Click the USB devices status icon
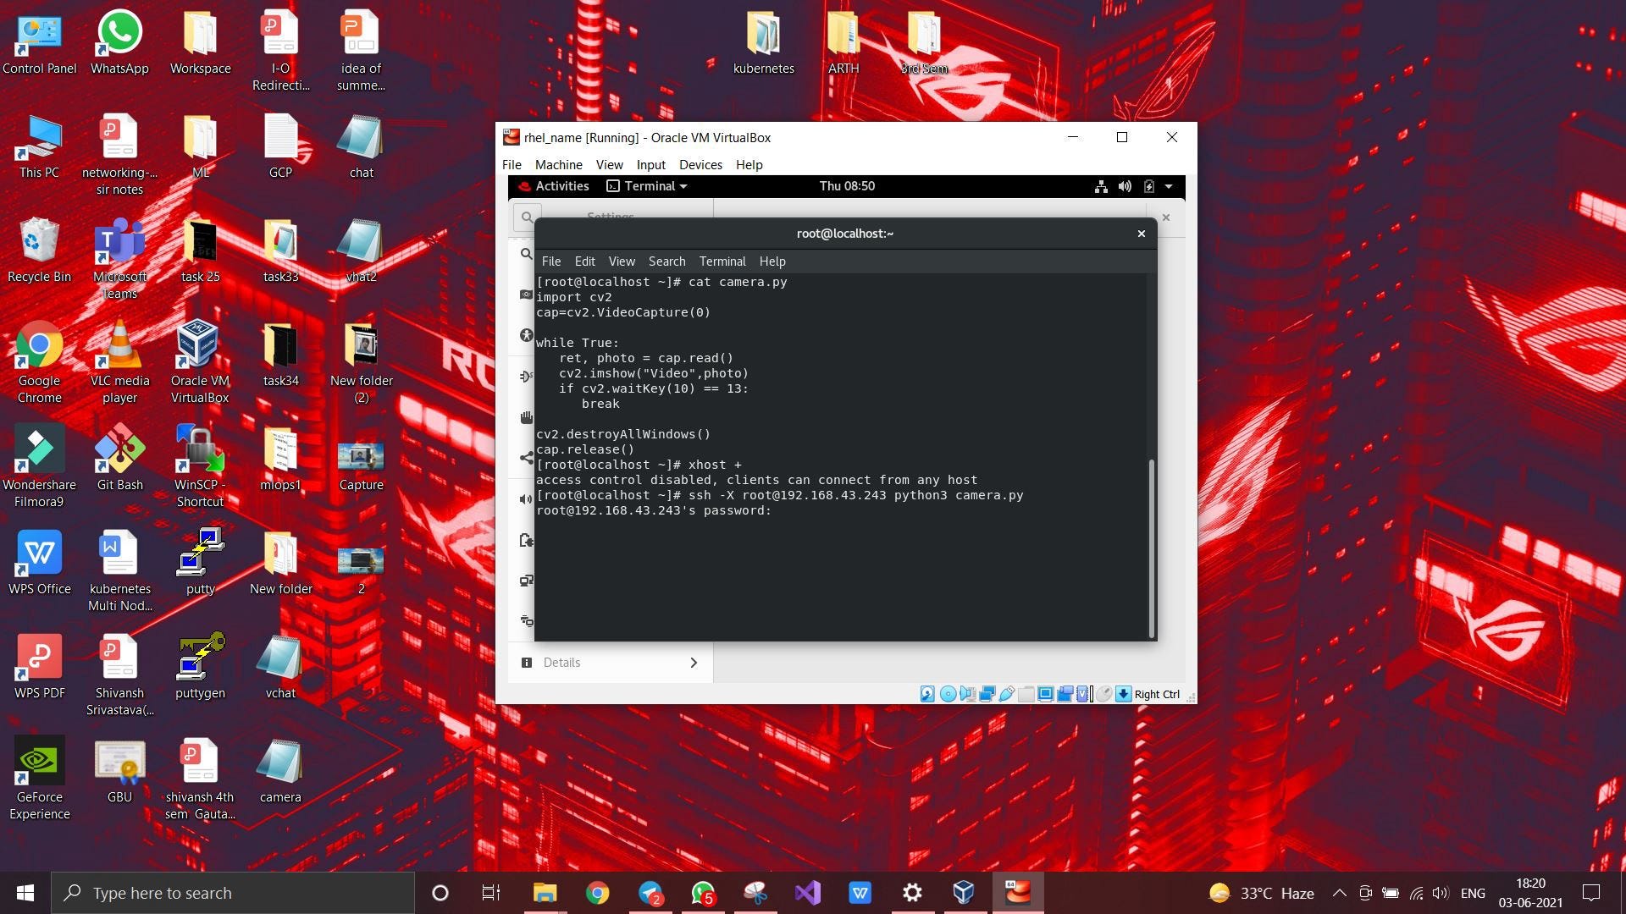The width and height of the screenshot is (1626, 914). tap(1007, 694)
